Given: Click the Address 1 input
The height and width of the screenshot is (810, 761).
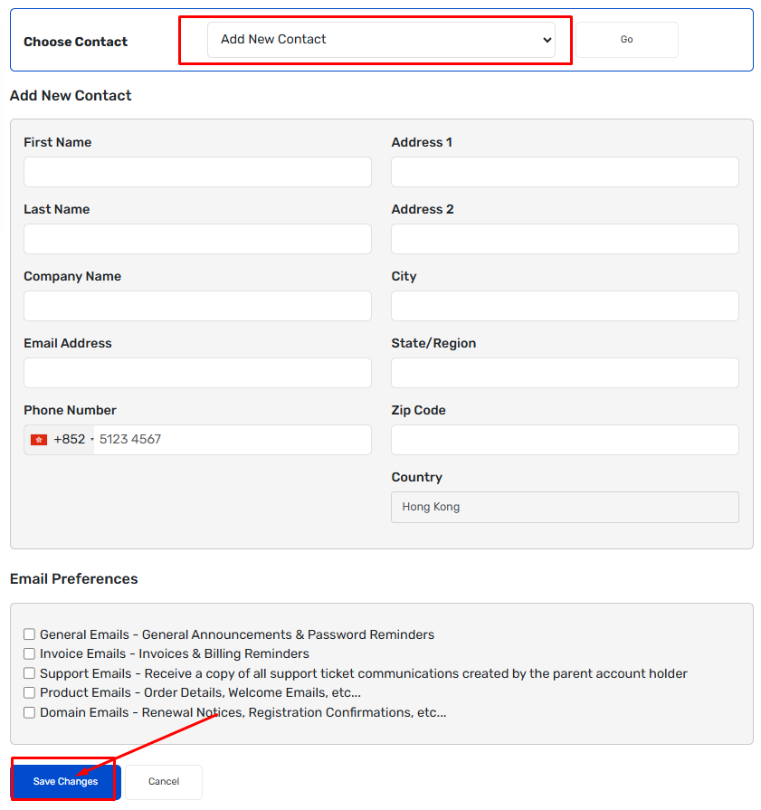Looking at the screenshot, I should pos(565,172).
